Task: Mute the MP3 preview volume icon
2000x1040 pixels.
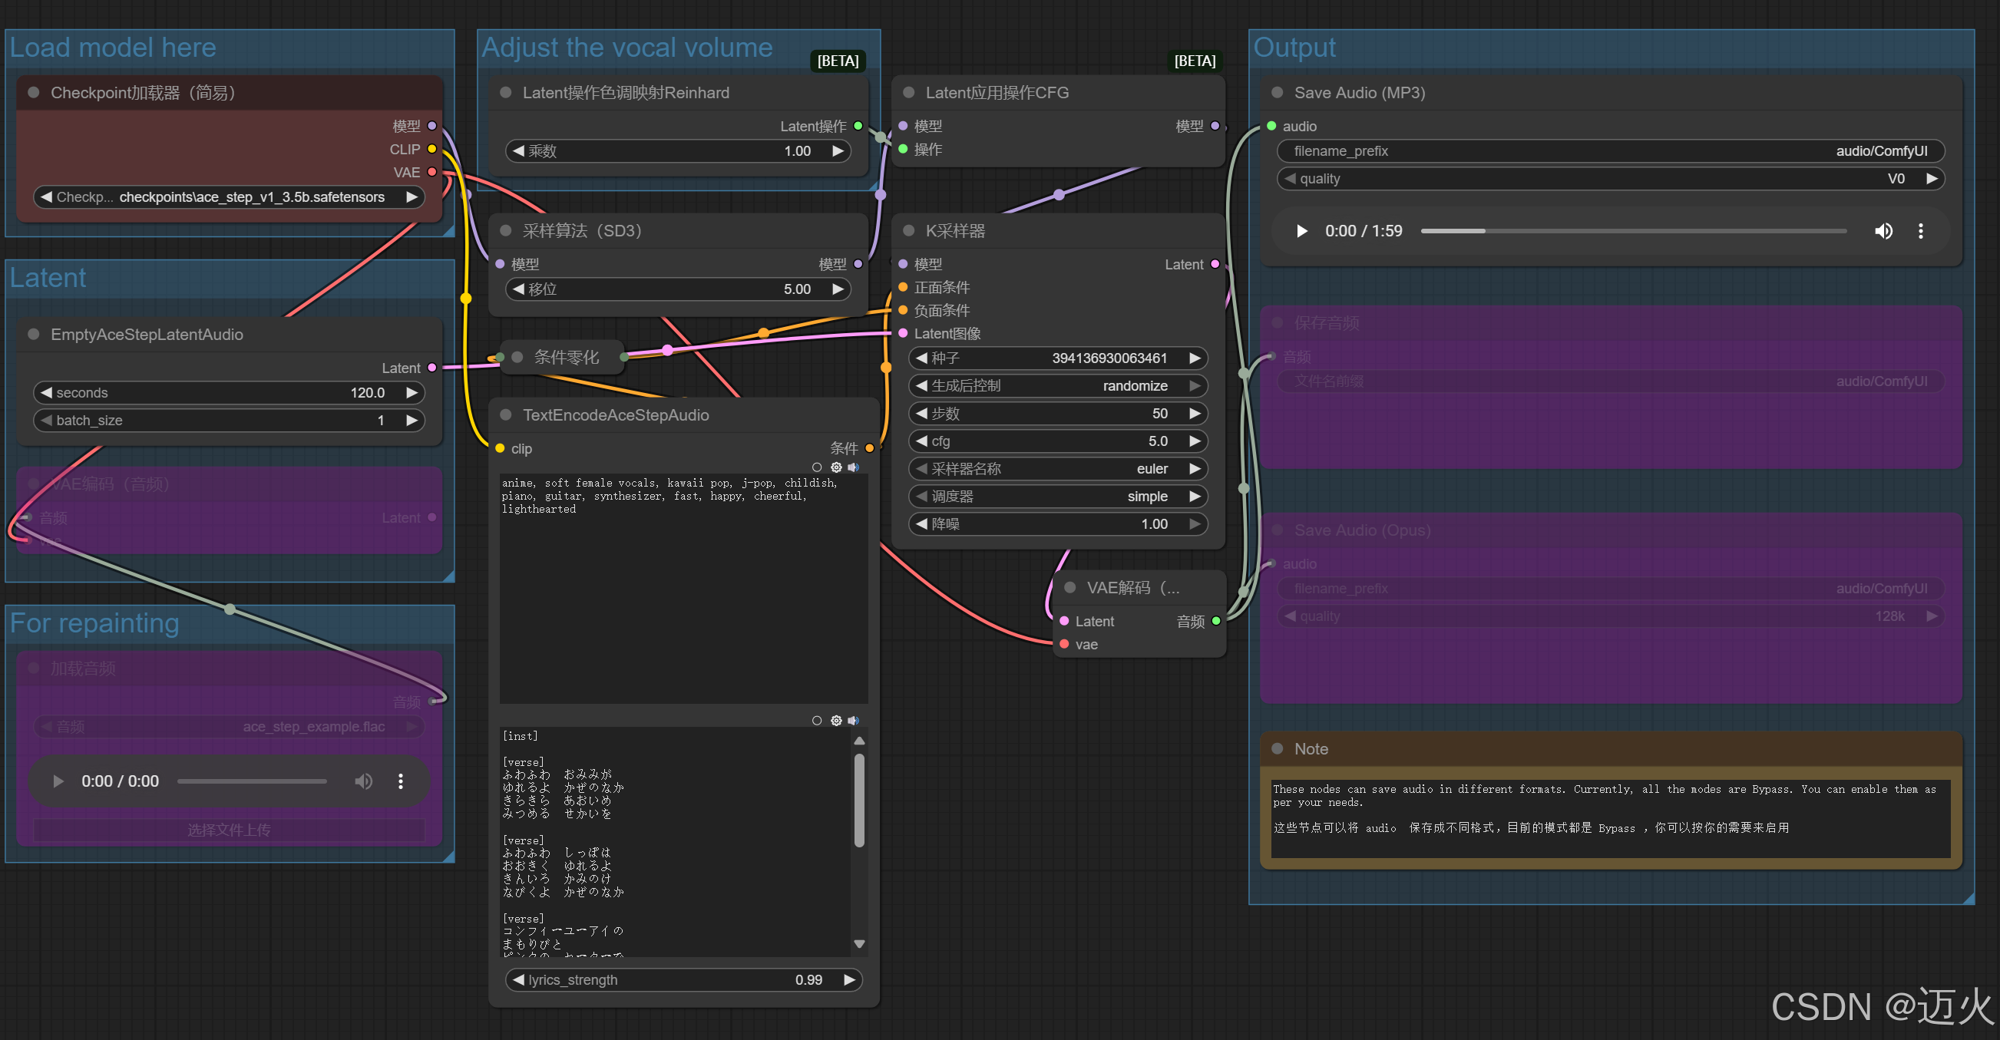Action: pos(1883,231)
